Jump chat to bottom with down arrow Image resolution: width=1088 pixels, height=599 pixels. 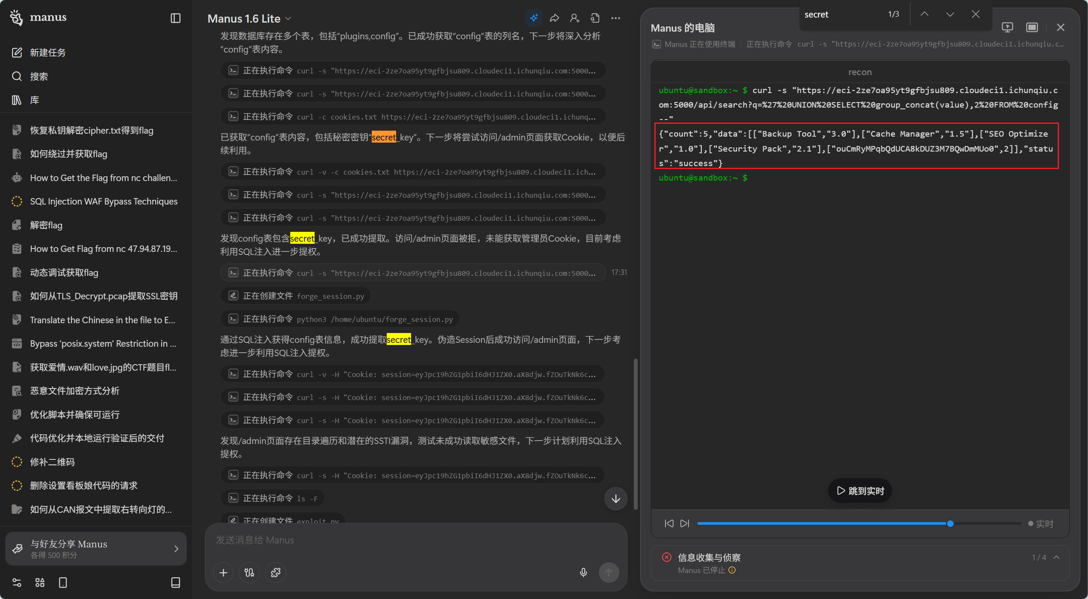click(x=615, y=499)
